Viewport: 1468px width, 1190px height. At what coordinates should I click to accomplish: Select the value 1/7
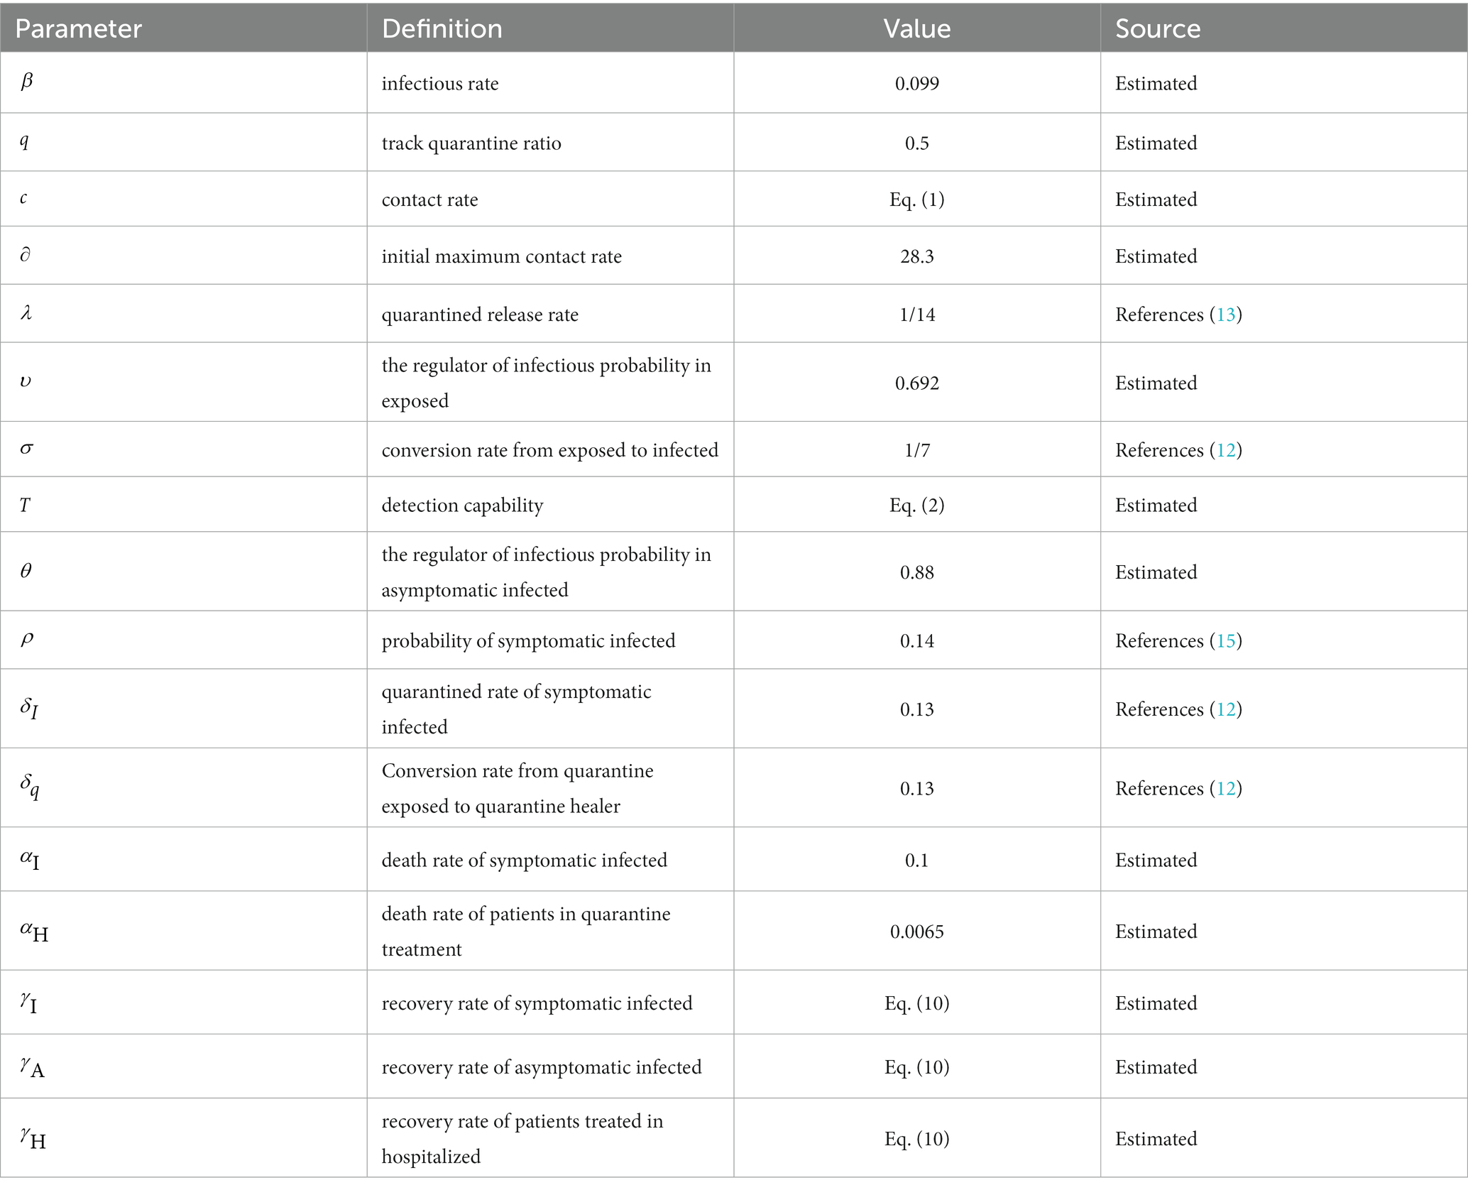(x=917, y=450)
